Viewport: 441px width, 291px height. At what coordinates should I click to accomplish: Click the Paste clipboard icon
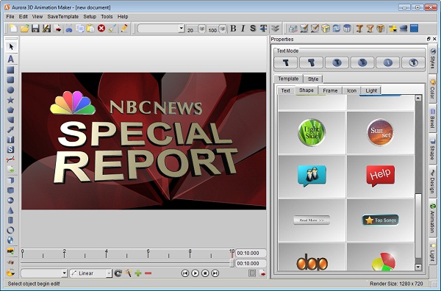[x=90, y=29]
